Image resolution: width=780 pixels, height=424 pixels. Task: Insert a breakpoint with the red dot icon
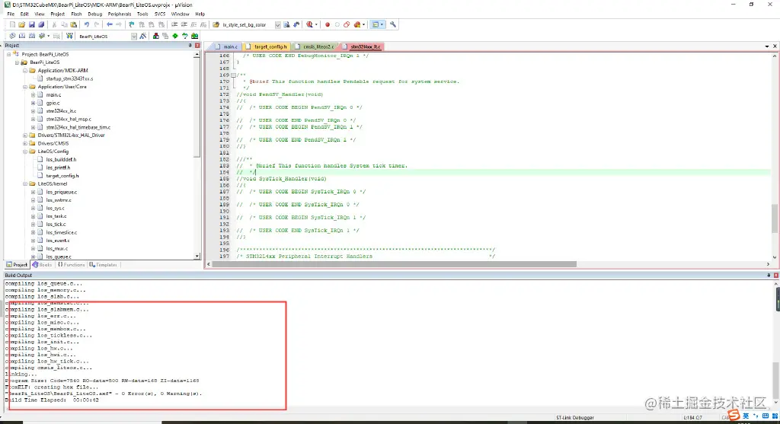[328, 24]
